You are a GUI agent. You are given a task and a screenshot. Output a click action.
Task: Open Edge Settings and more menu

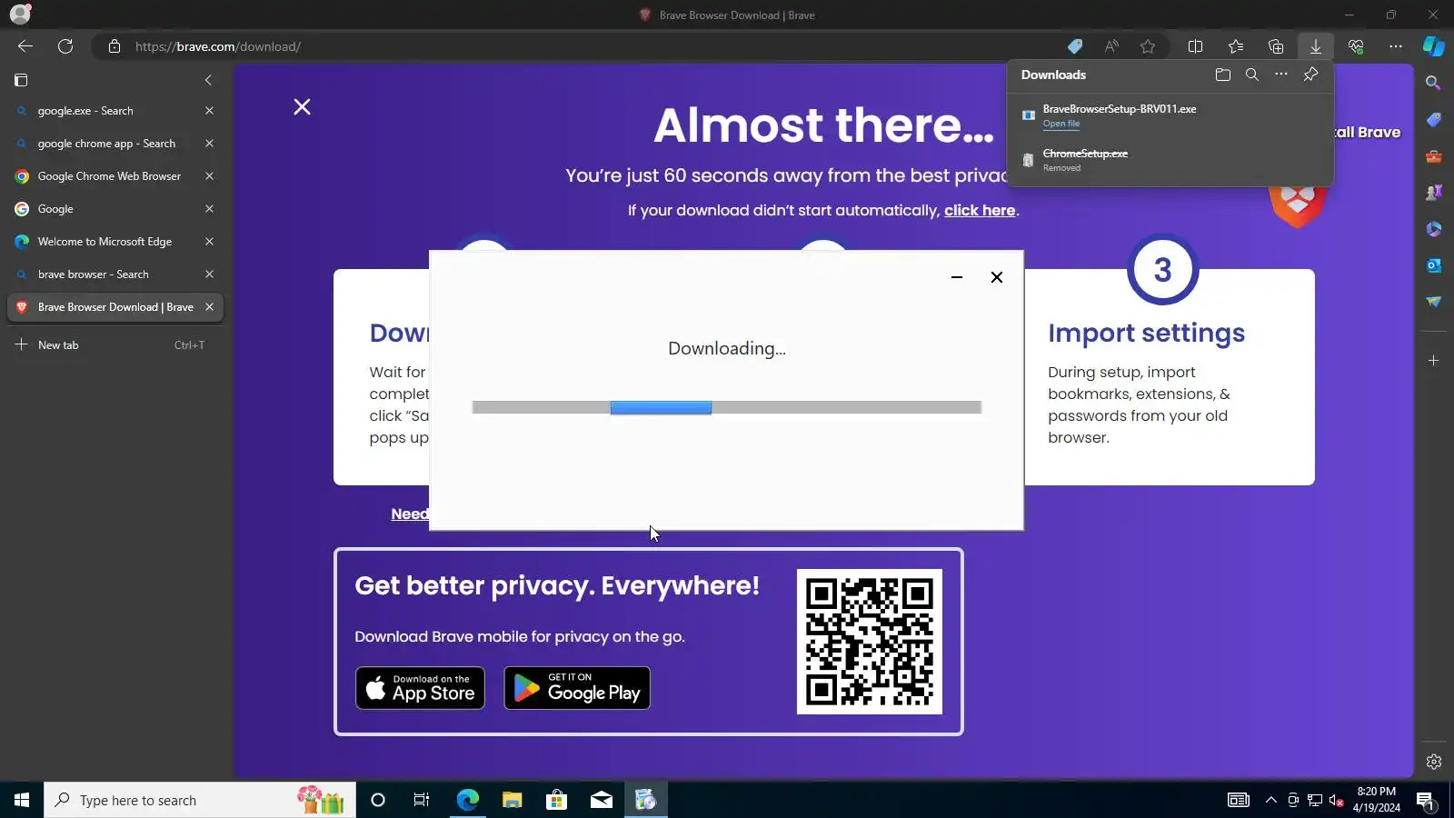[x=1396, y=46]
